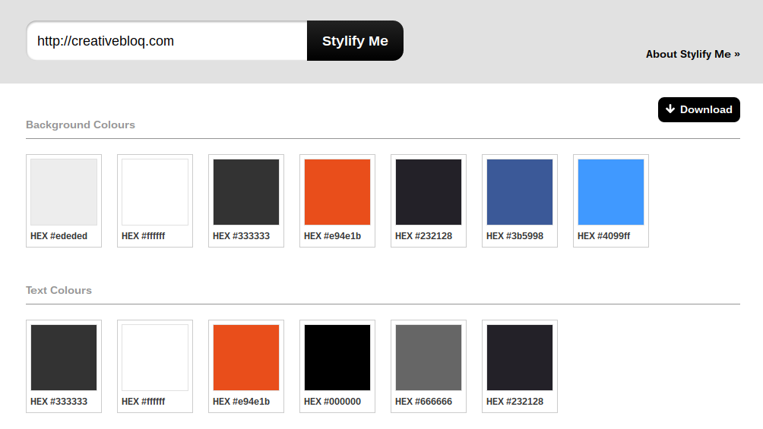
Task: Click the Text Colours section heading
Action: pyautogui.click(x=59, y=290)
